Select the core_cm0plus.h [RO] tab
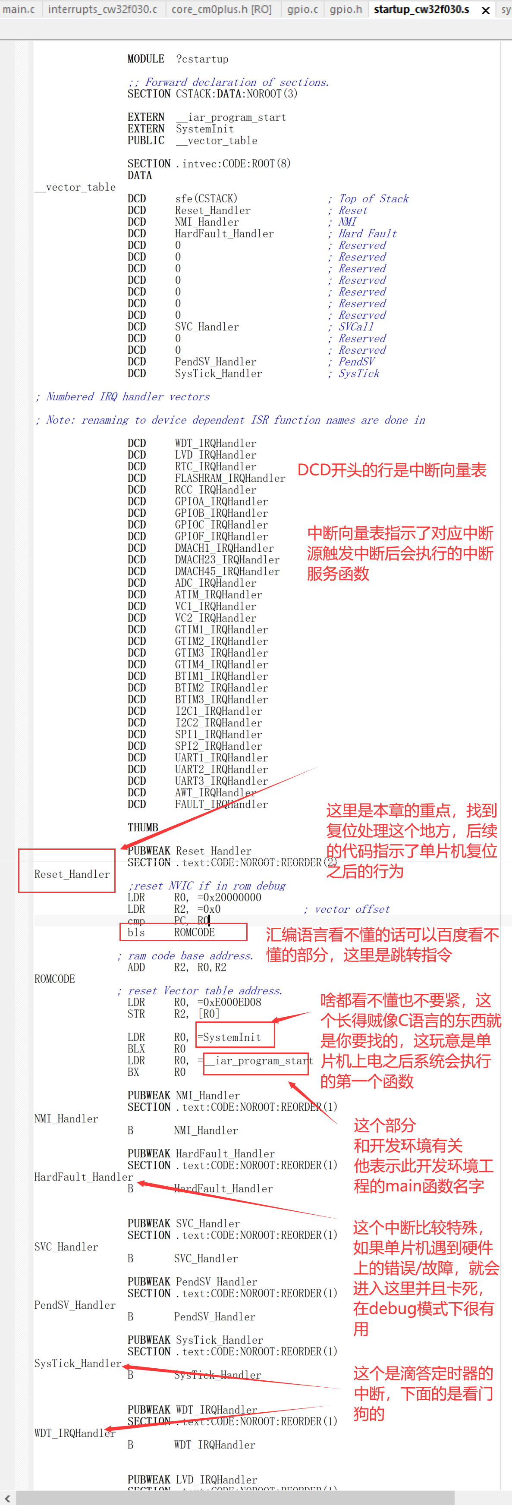 pyautogui.click(x=222, y=9)
